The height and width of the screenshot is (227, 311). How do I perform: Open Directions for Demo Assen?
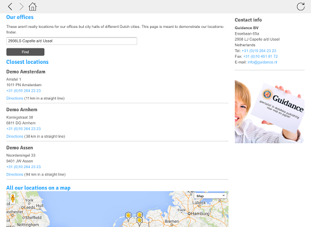click(x=15, y=174)
